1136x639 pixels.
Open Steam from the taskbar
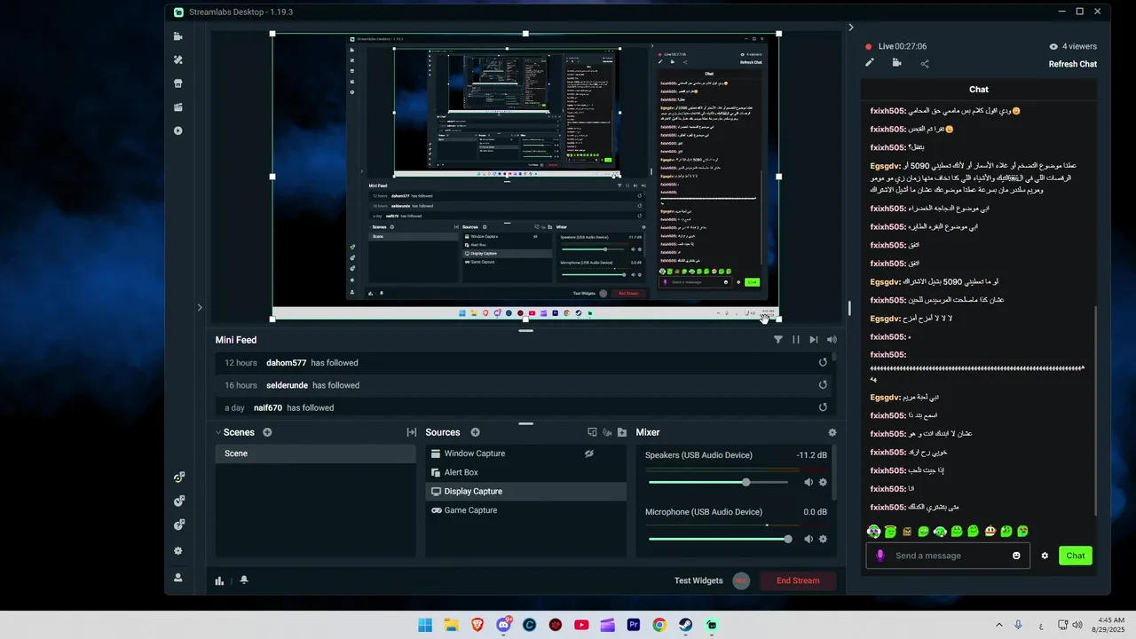pos(686,625)
